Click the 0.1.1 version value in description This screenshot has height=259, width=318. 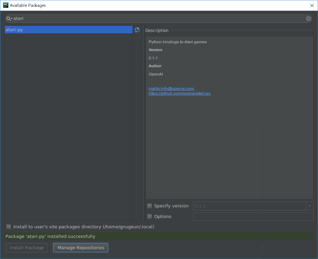click(153, 58)
